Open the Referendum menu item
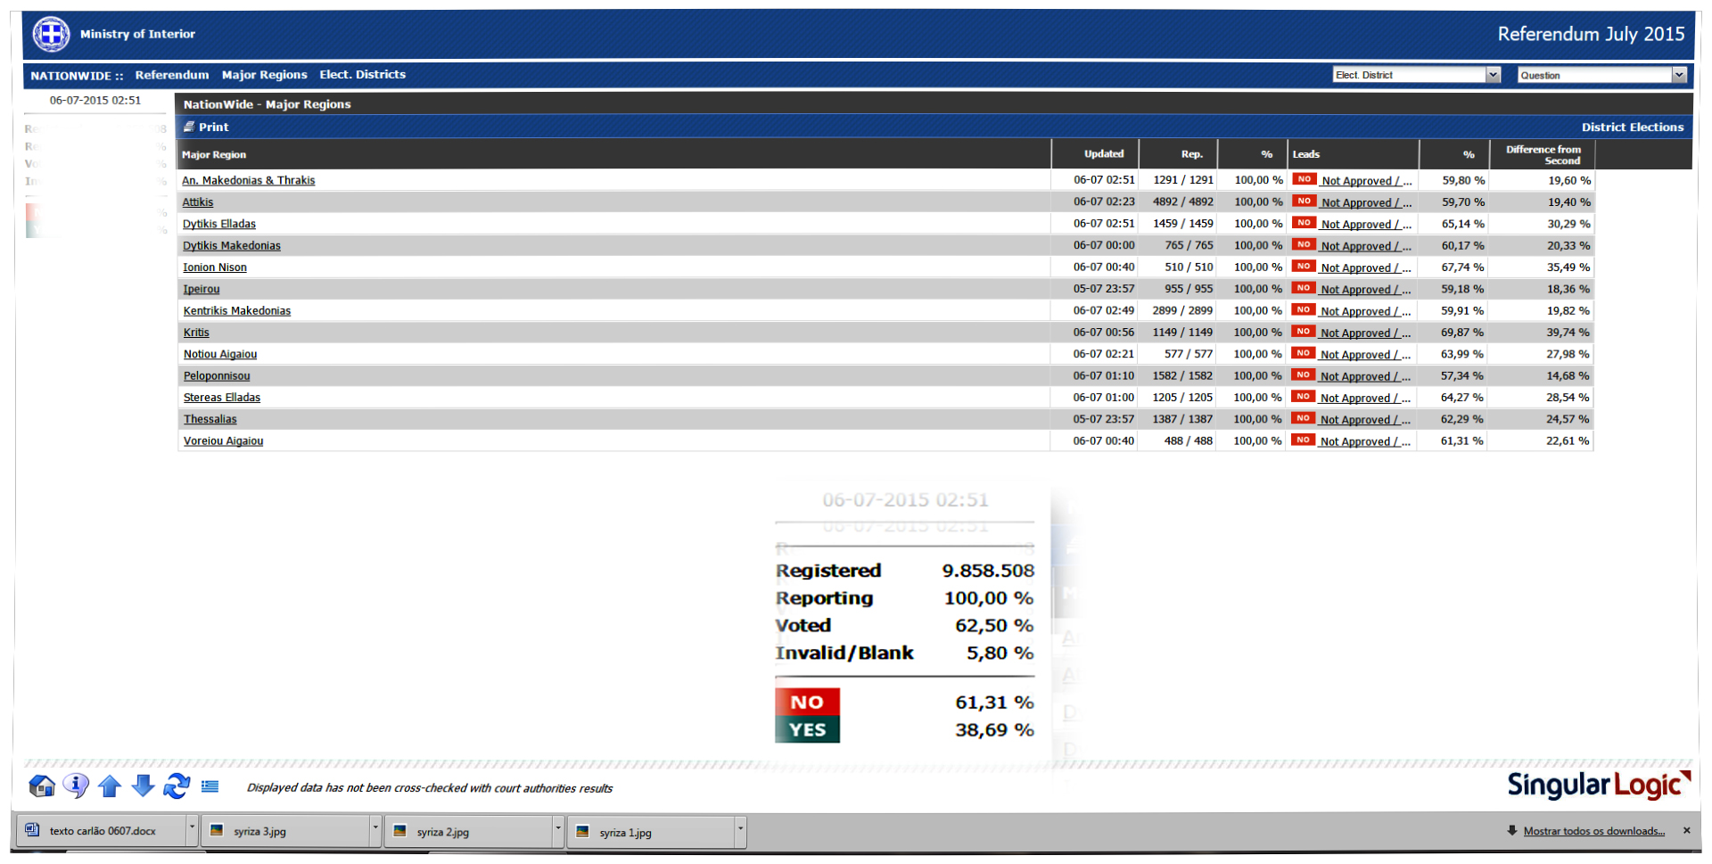Image resolution: width=1712 pixels, height=864 pixels. point(172,75)
